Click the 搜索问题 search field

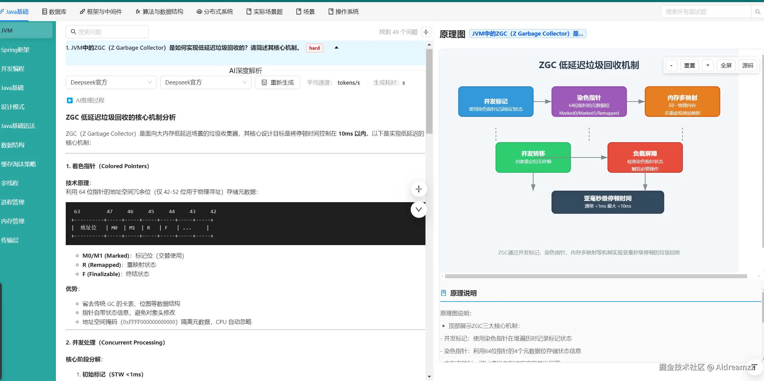pos(108,32)
